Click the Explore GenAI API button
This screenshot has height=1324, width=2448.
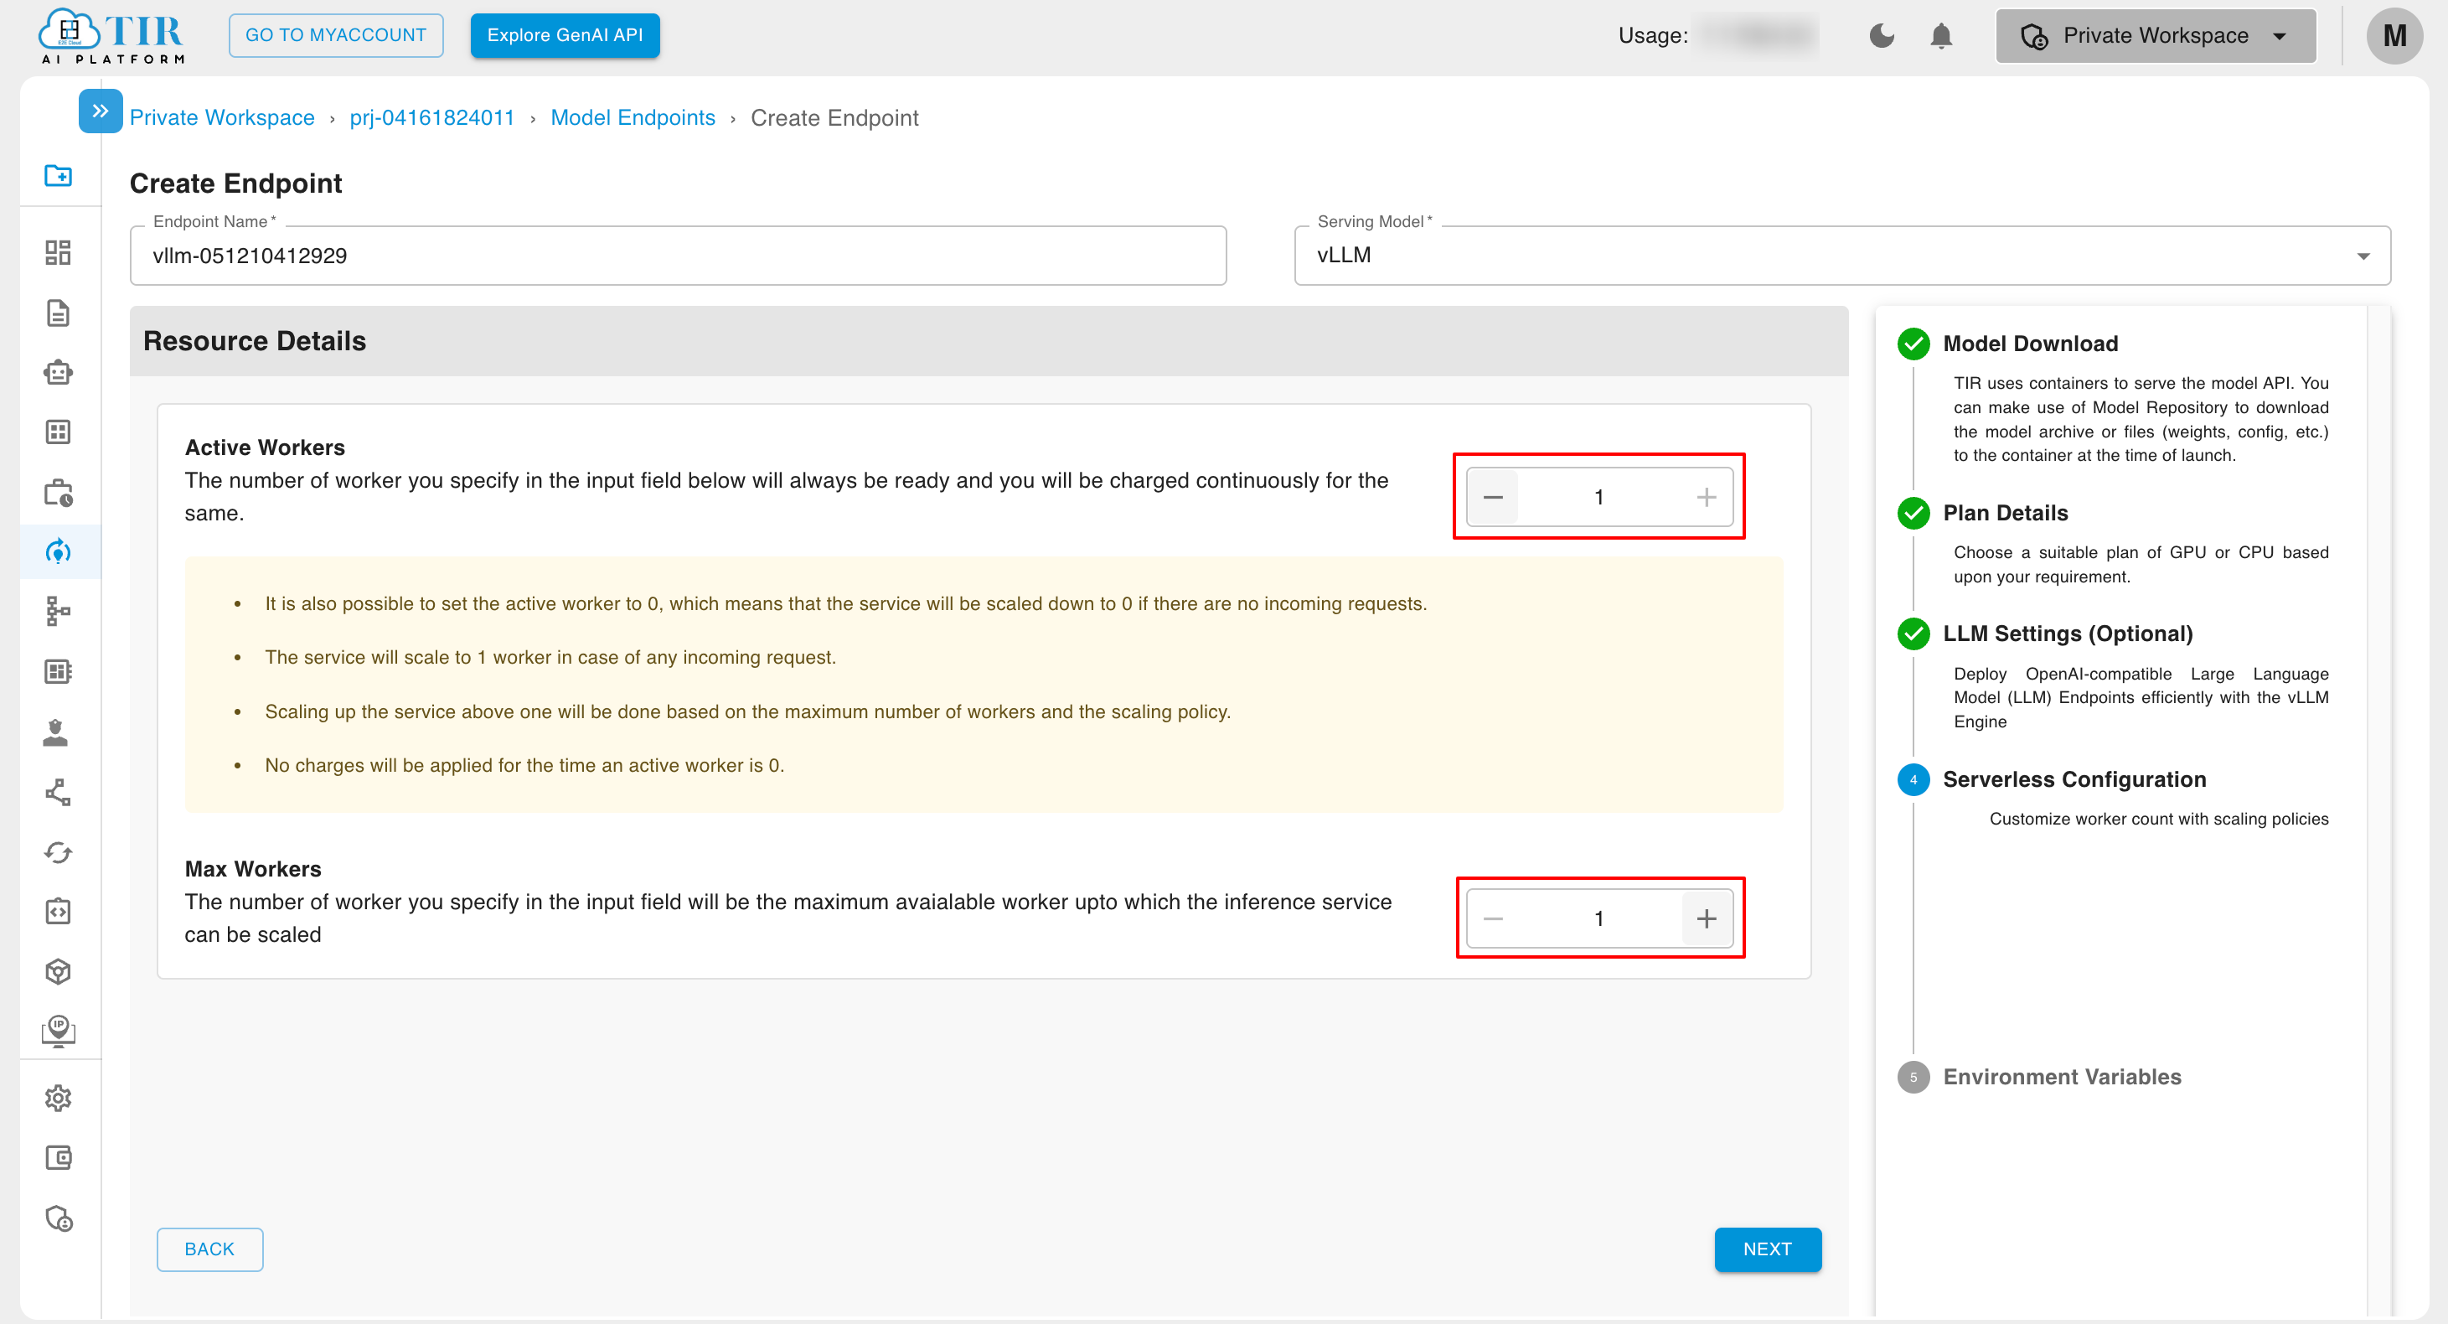pyautogui.click(x=565, y=35)
